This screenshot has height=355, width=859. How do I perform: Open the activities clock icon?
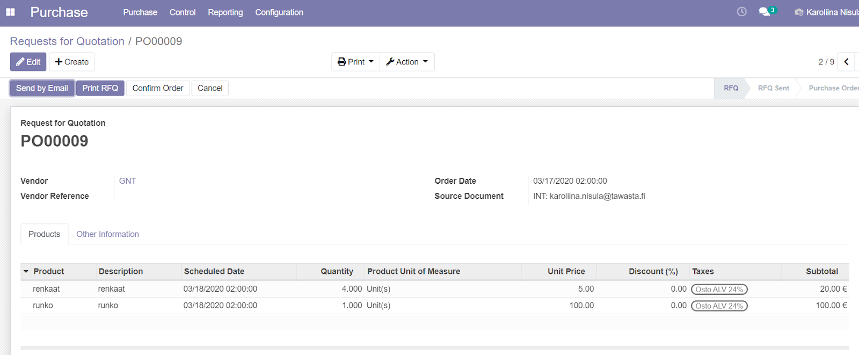[x=741, y=11]
